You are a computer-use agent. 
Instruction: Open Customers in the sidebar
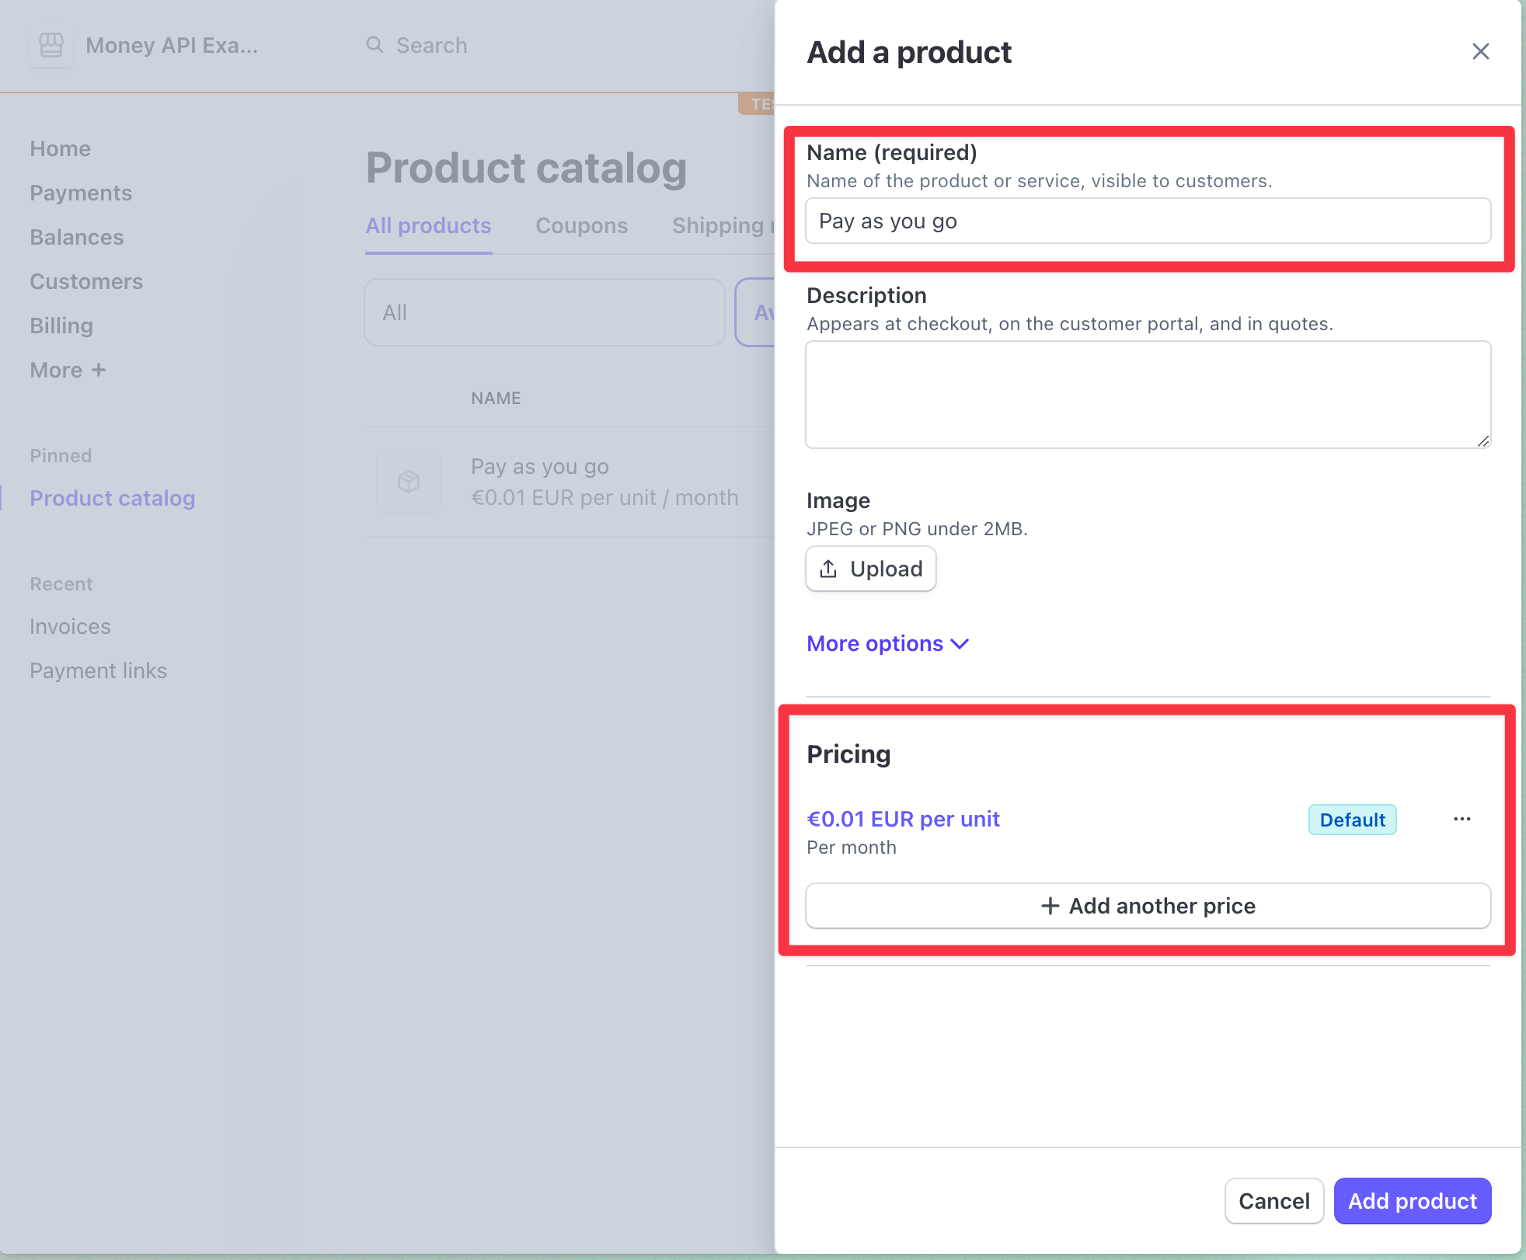[86, 281]
